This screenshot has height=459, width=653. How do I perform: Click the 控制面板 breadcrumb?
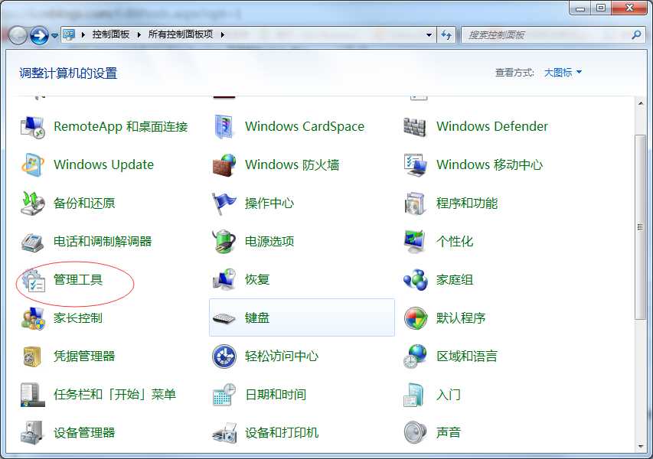(111, 34)
